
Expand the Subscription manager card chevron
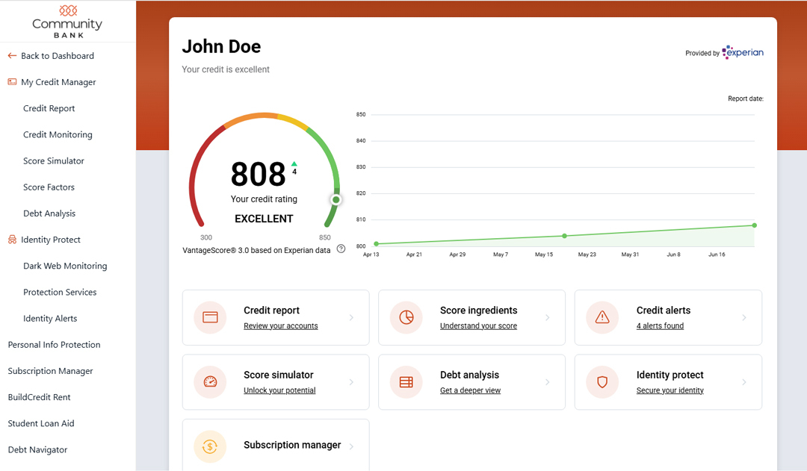pyautogui.click(x=351, y=446)
